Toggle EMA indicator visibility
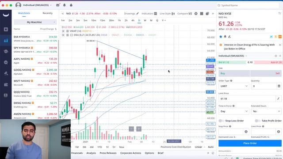This screenshot has height=159, width=283. [67, 35]
